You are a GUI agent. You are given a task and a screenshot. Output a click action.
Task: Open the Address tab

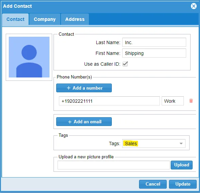[x=75, y=19]
